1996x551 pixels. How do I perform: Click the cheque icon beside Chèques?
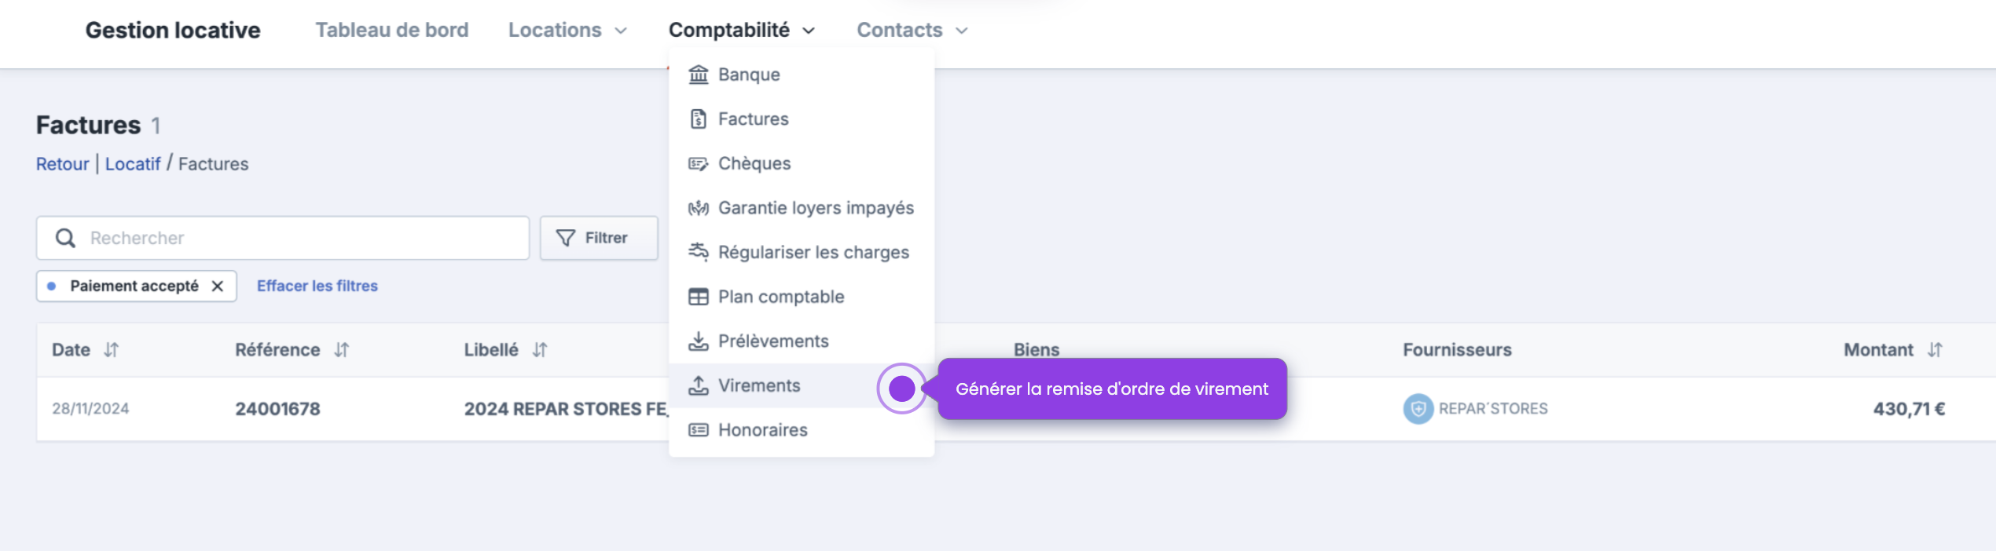698,164
